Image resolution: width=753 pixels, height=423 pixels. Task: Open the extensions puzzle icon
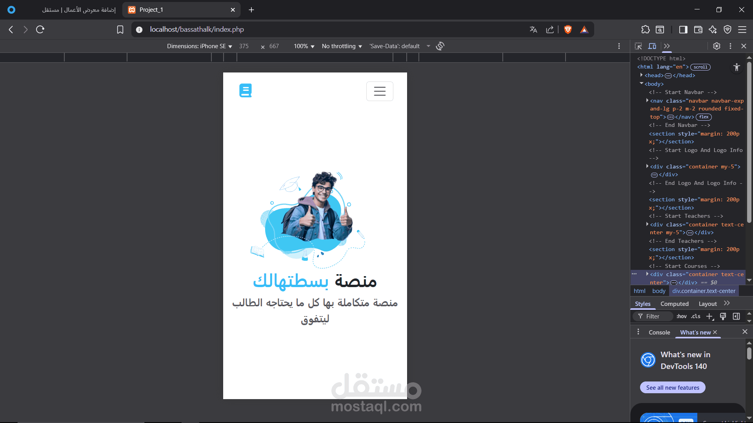(x=646, y=29)
